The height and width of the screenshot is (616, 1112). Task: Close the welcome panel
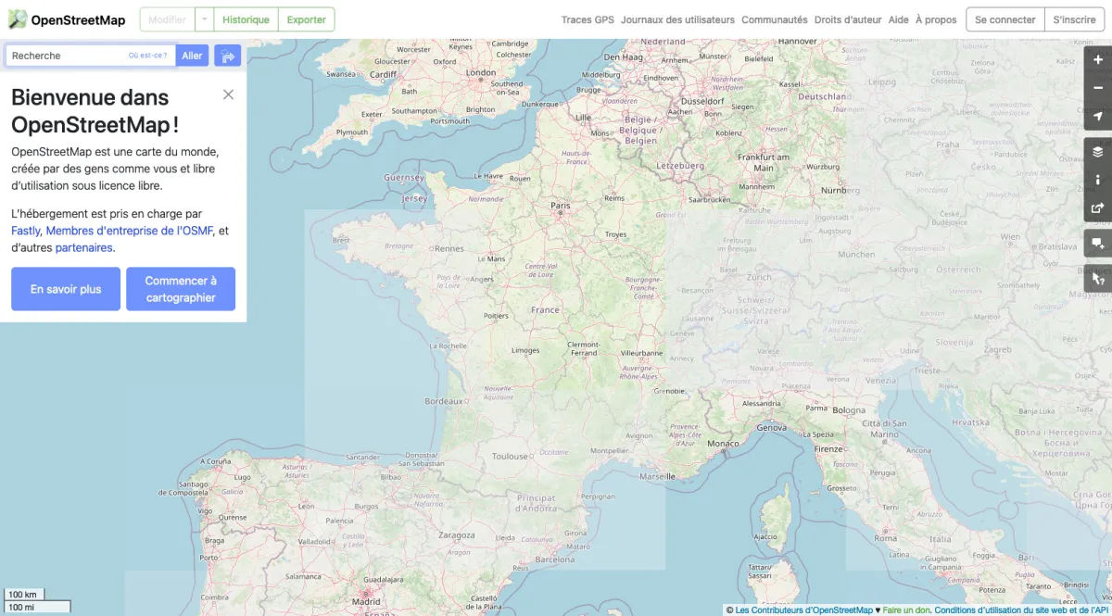tap(228, 94)
